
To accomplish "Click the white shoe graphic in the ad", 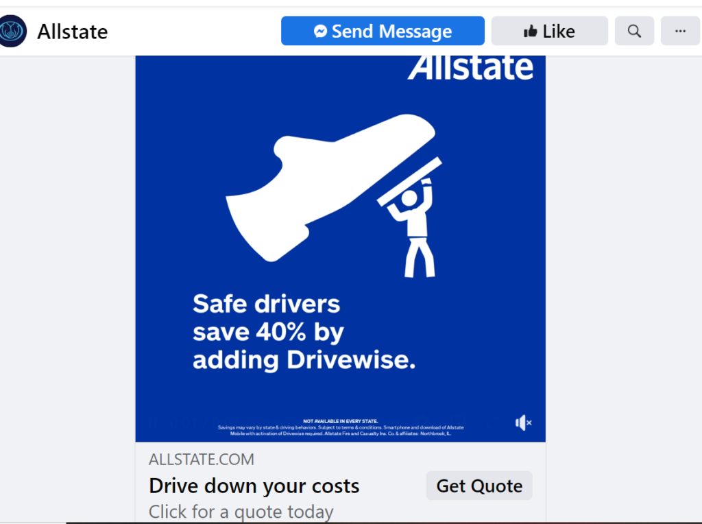I will click(330, 187).
